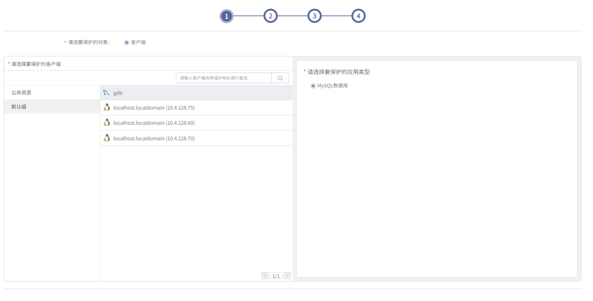Go to previous page arrow

(265, 276)
